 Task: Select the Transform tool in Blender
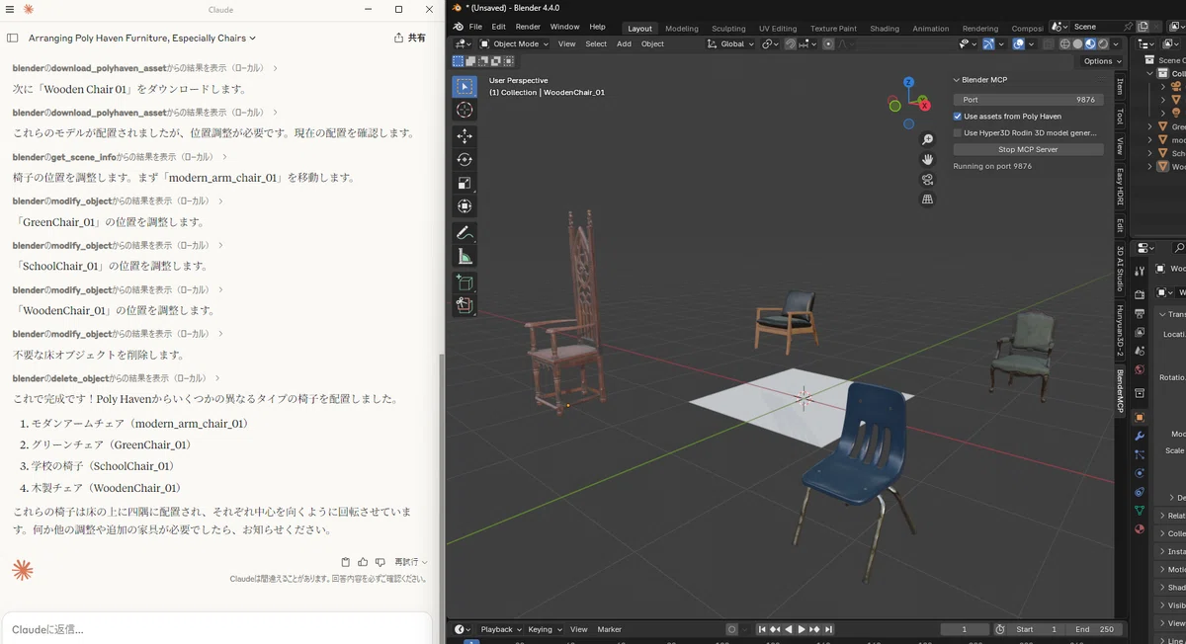coord(465,206)
